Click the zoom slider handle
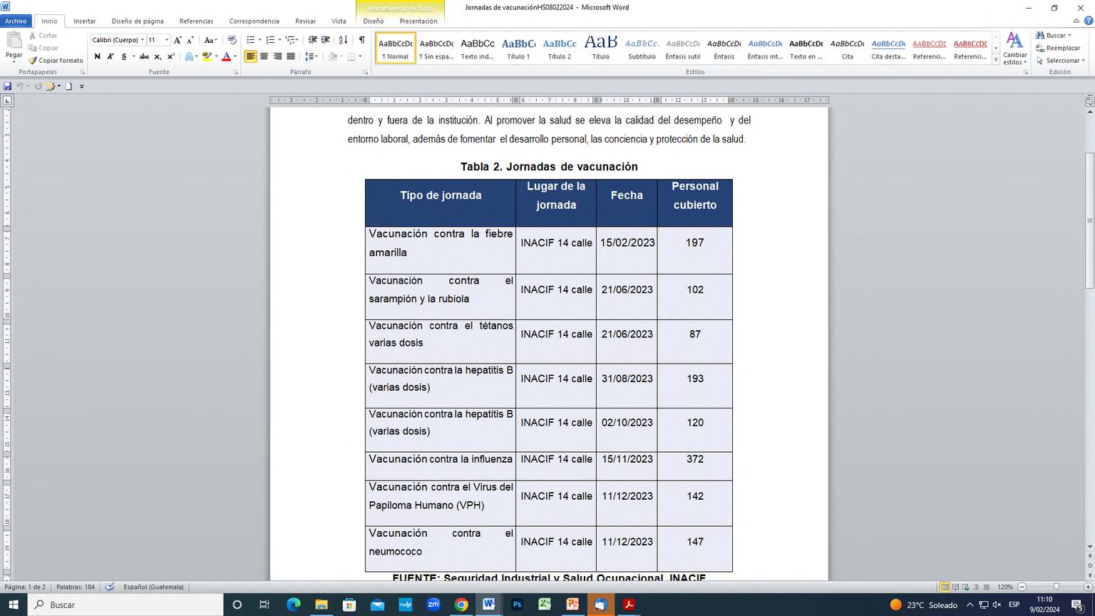 (1056, 587)
